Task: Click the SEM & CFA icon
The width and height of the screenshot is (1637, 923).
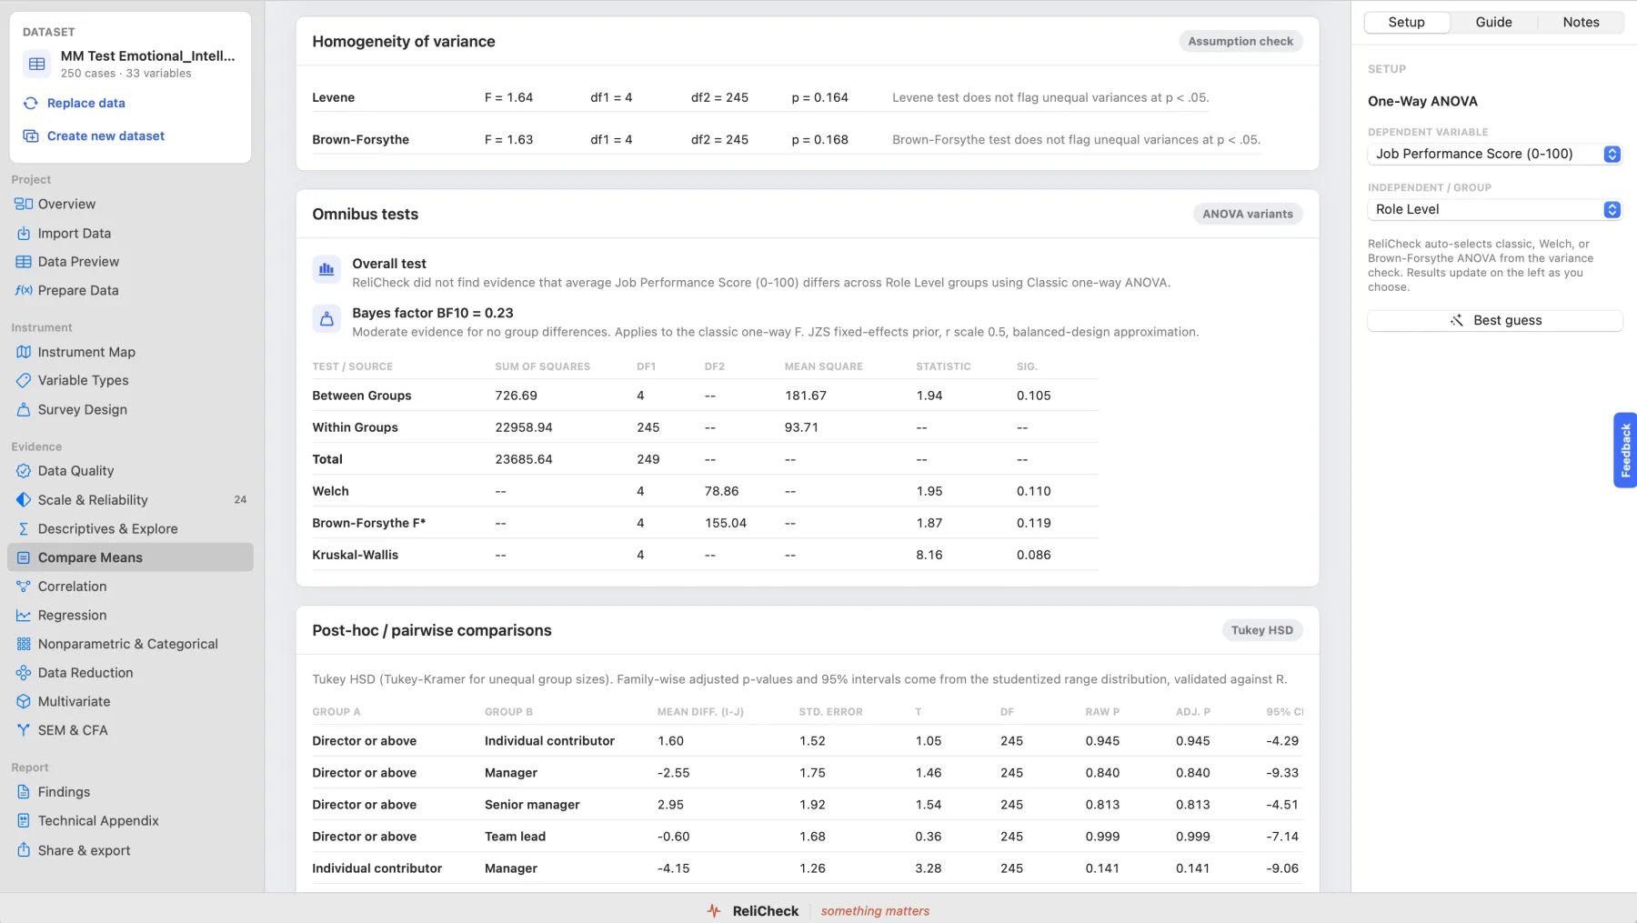Action: click(24, 730)
